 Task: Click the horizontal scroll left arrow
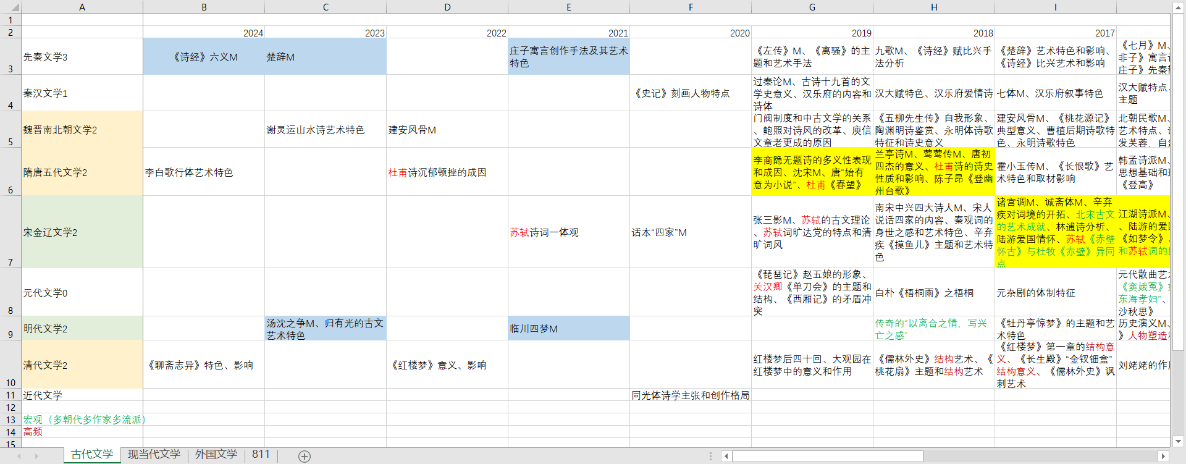click(726, 456)
